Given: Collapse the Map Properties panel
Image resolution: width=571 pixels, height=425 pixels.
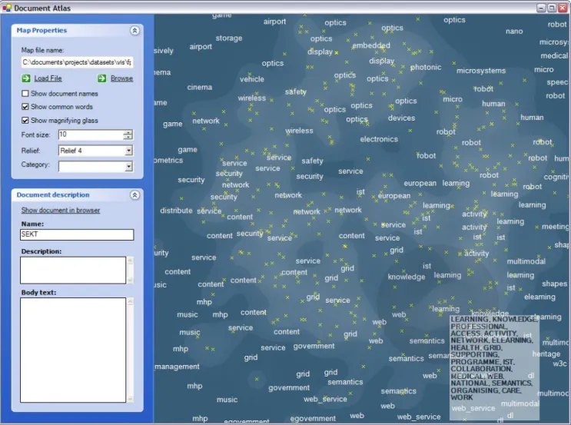Looking at the screenshot, I should point(134,31).
